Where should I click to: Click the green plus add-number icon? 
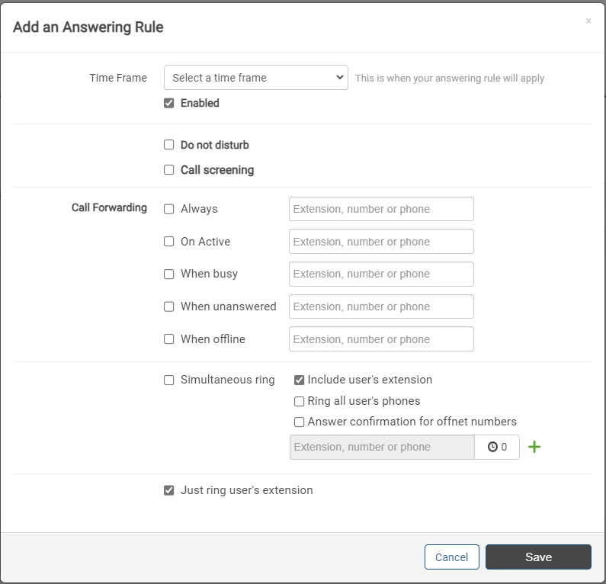[x=534, y=448]
